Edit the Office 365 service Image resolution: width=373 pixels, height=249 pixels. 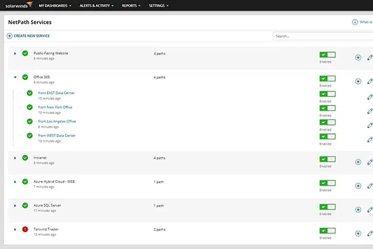point(370,81)
